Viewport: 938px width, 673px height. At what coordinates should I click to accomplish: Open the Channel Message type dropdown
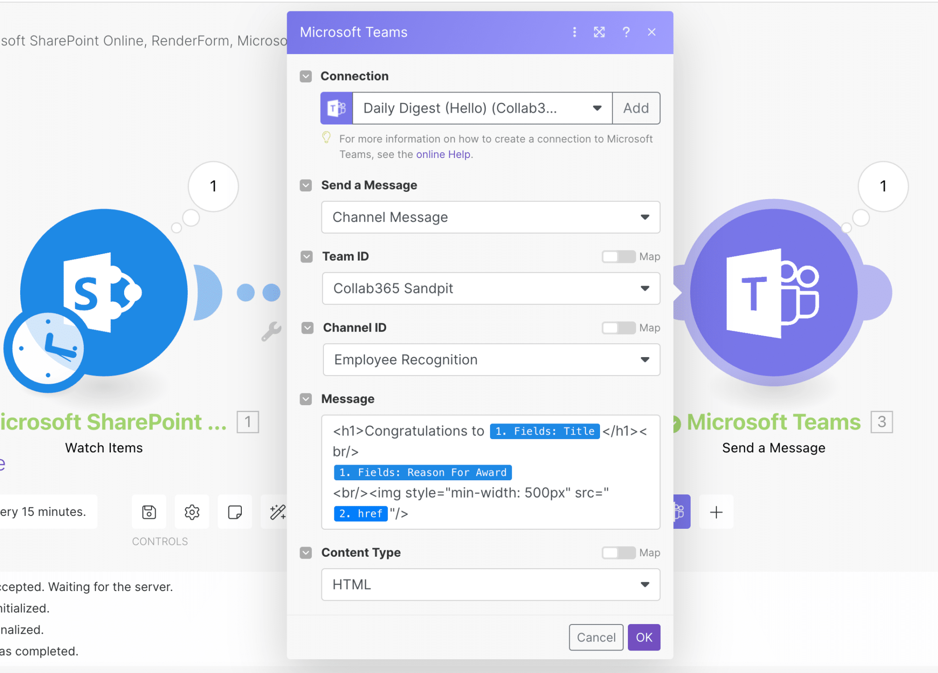tap(644, 217)
